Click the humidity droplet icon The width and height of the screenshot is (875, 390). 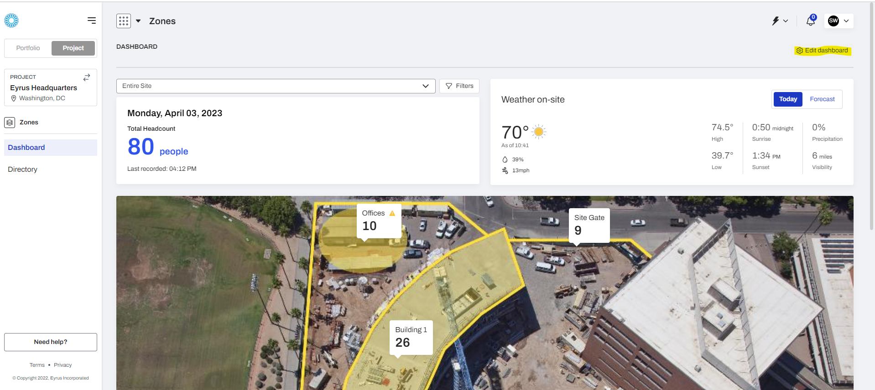(x=505, y=159)
